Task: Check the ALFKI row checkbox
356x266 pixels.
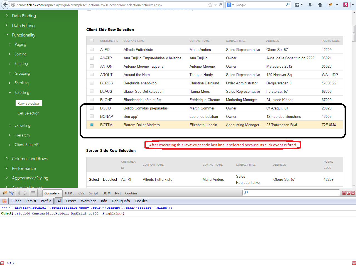Action: click(x=92, y=50)
